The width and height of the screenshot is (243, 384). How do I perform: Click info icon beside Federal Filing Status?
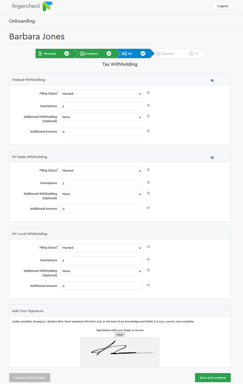148,93
